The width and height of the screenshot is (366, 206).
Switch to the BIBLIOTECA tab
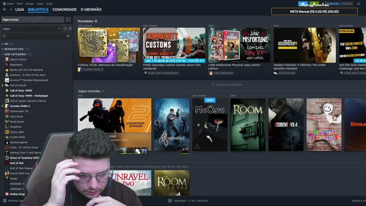(38, 9)
